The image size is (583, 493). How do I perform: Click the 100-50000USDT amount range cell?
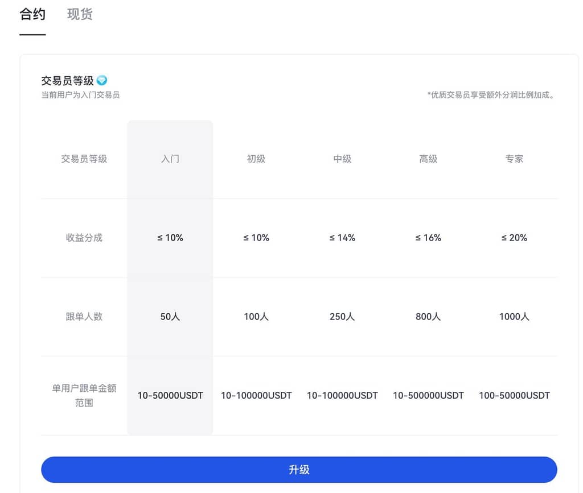(514, 395)
